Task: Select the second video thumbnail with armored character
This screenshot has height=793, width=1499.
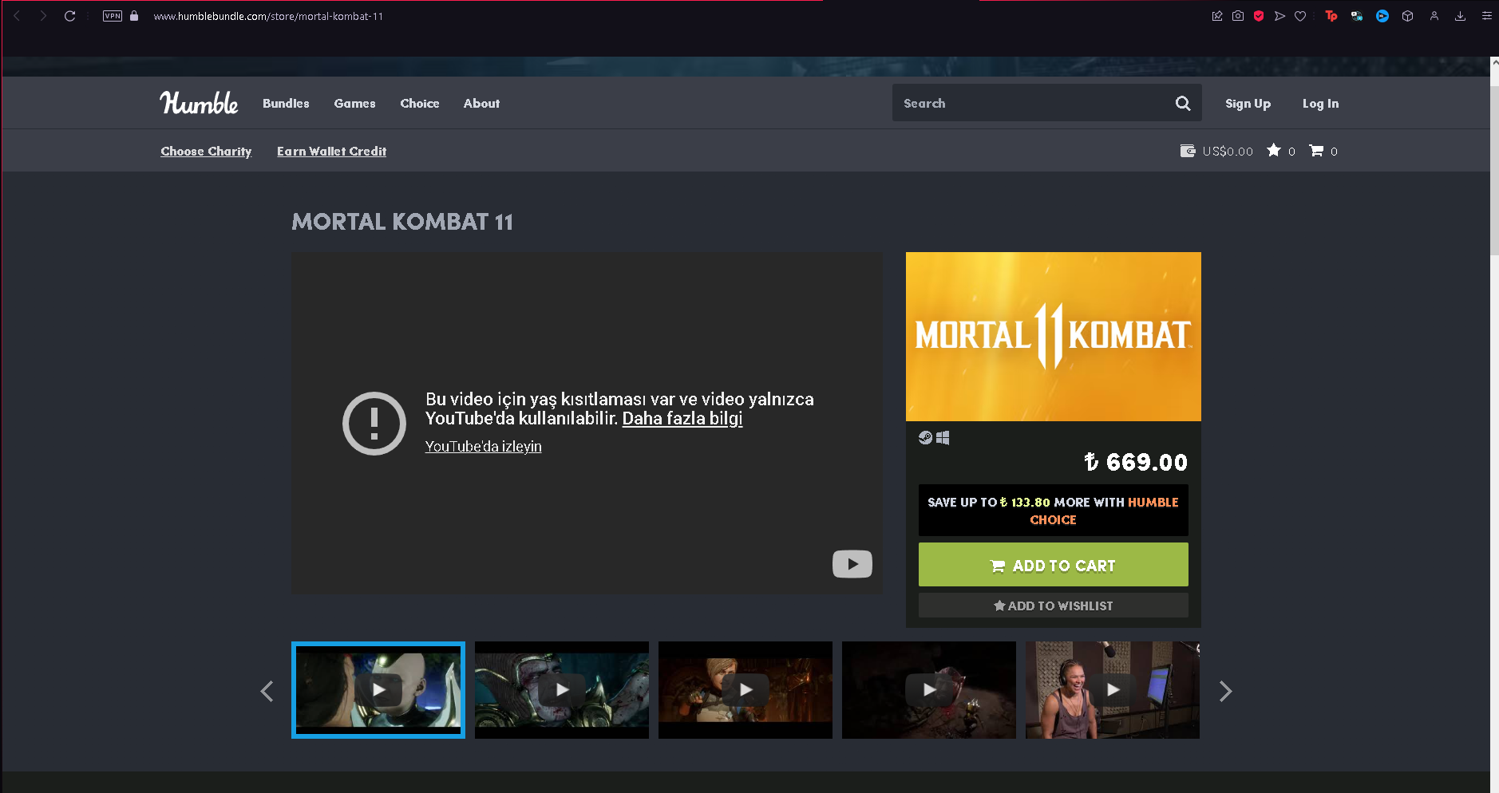Action: click(562, 690)
